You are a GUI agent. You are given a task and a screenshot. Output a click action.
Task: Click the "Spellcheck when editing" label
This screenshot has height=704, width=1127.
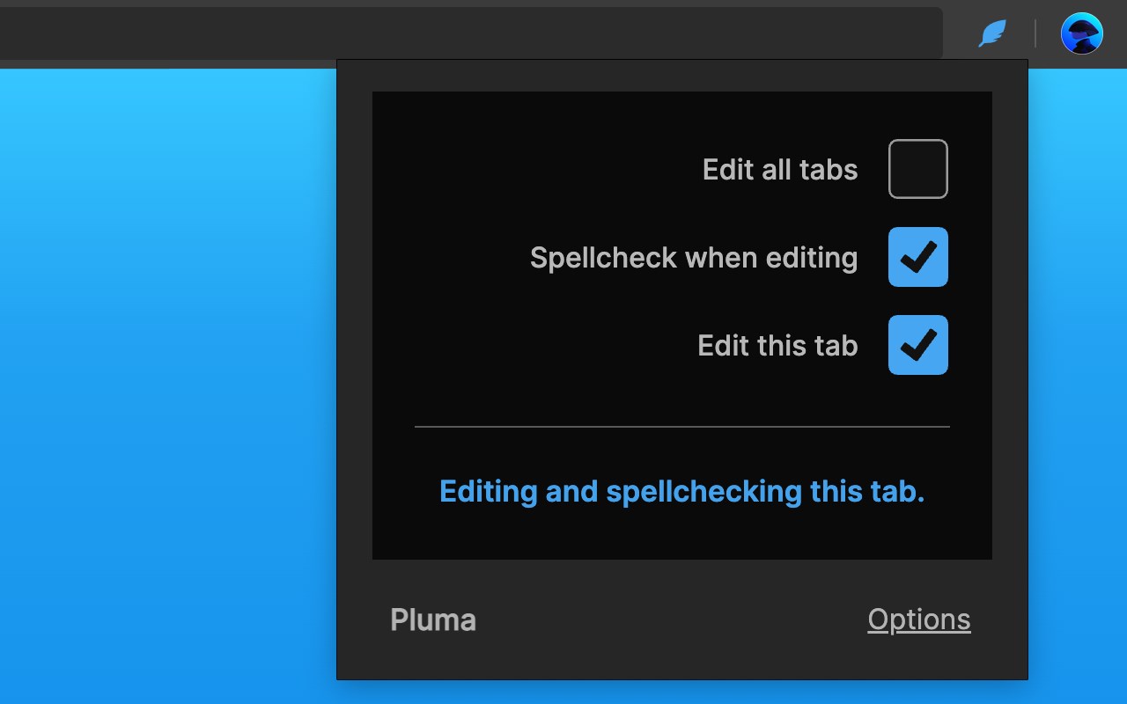click(693, 258)
